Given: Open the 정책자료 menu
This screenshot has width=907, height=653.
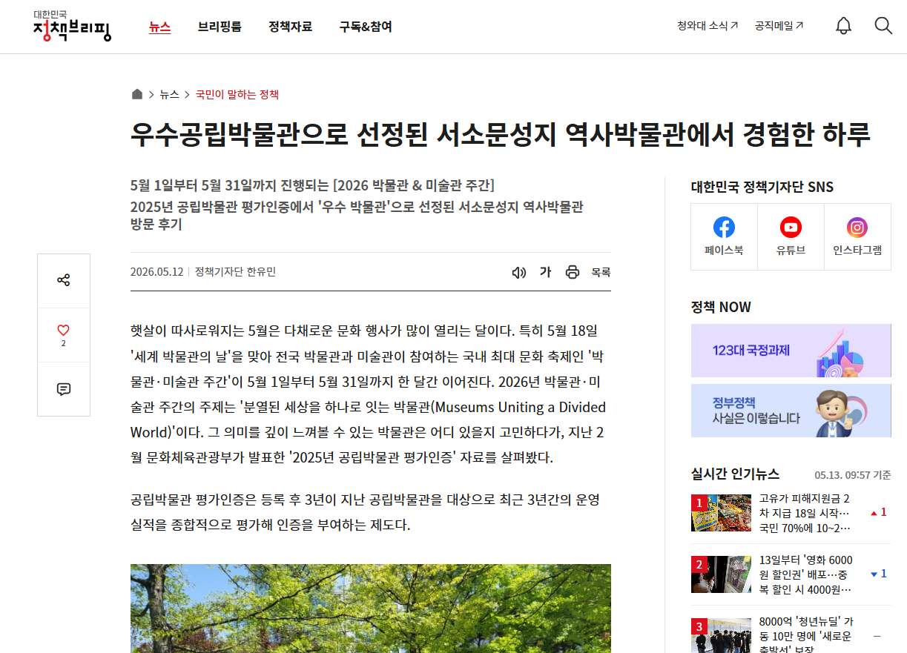Looking at the screenshot, I should [291, 27].
